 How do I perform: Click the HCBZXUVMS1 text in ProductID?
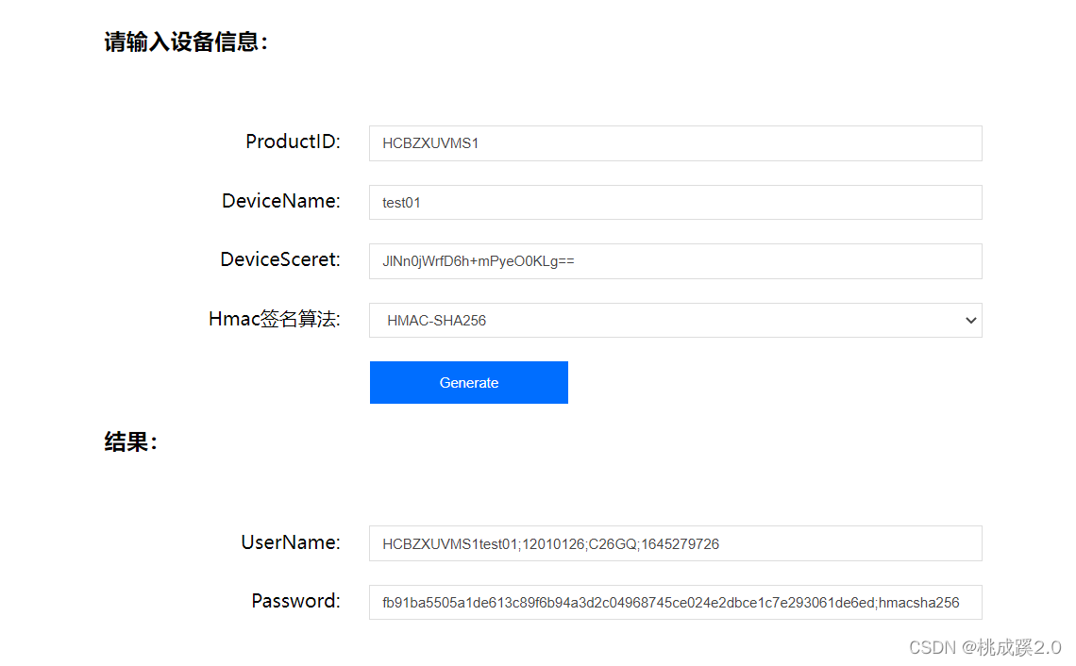tap(429, 143)
